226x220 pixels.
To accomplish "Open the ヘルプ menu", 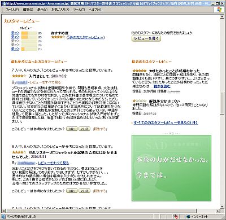I will point(95,10).
